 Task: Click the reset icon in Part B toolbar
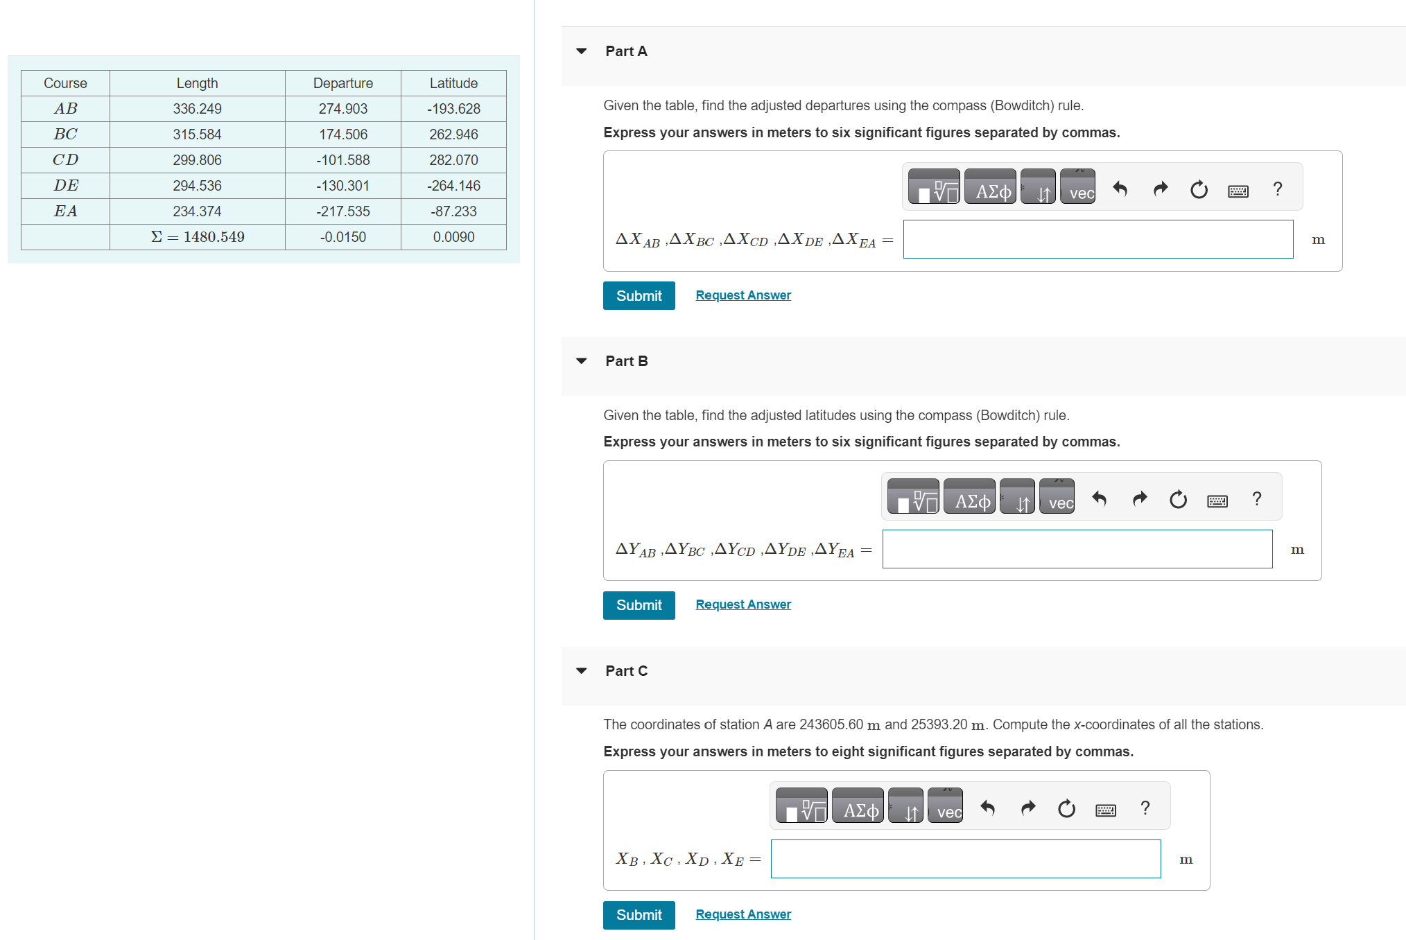click(x=1178, y=498)
